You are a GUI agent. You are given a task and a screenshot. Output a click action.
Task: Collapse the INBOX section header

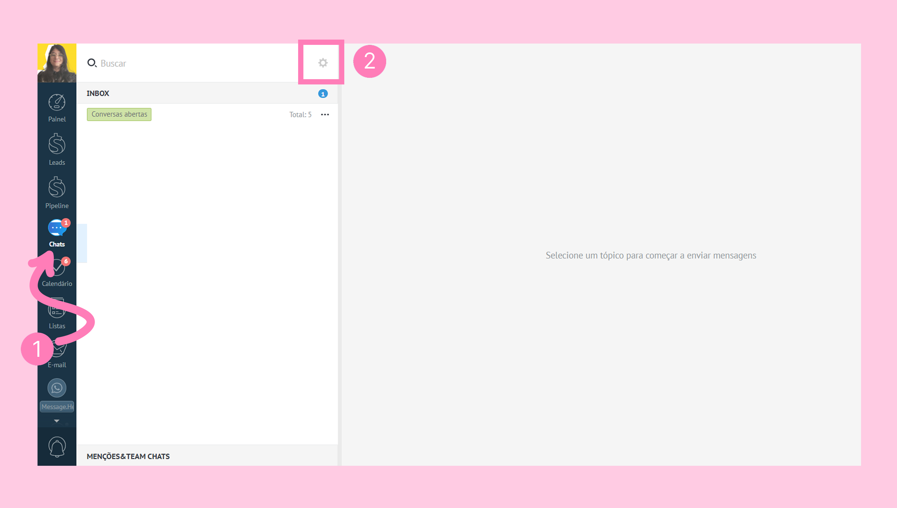click(98, 93)
